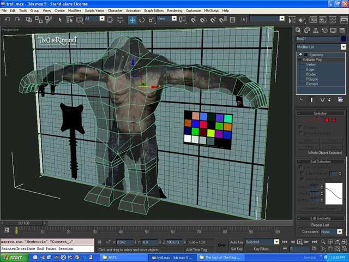Activate the Select and Move tool

132,20
